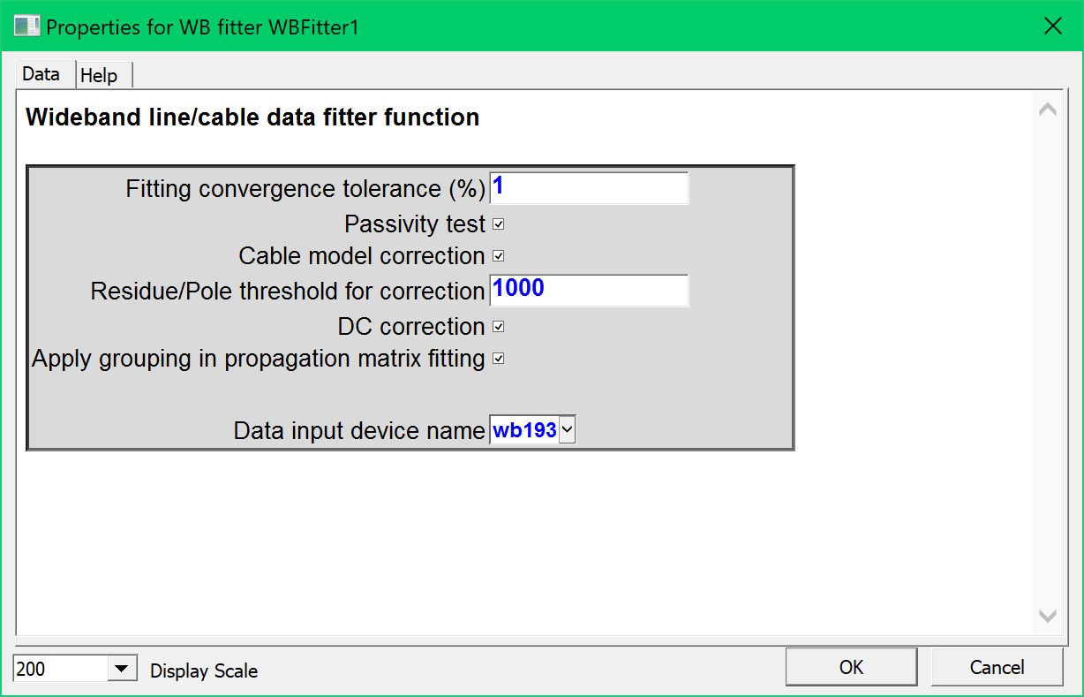
Task: Click the Wideband line/cable data fitter heading
Action: click(252, 117)
